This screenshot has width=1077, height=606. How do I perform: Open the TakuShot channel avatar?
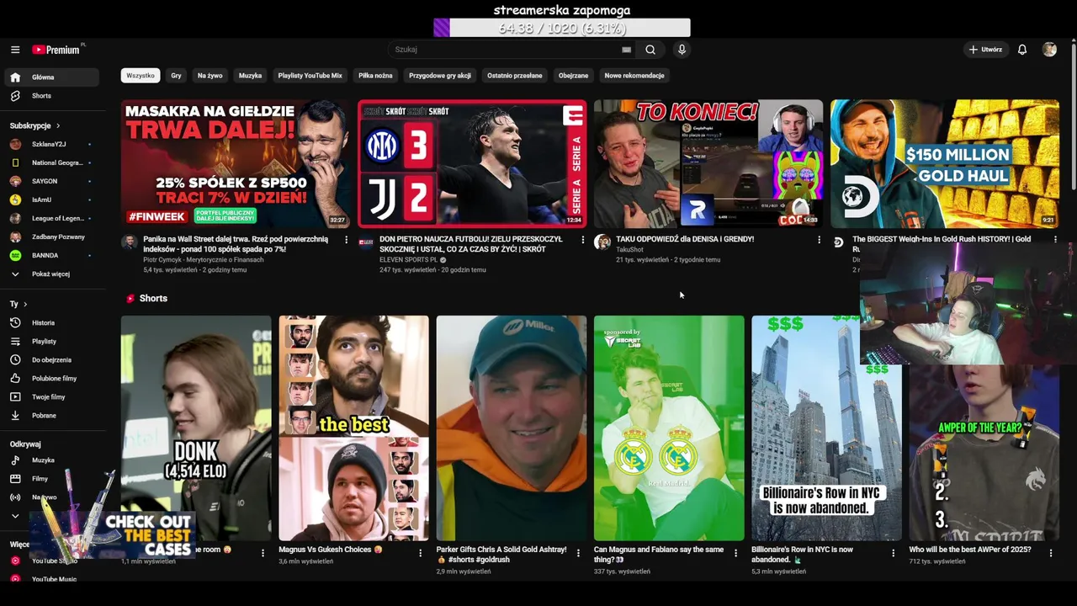click(x=602, y=242)
